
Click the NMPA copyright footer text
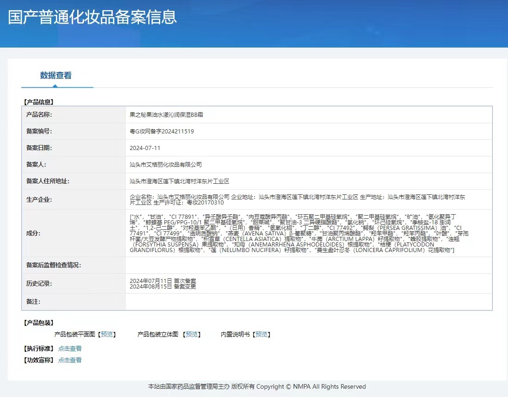tap(257, 386)
